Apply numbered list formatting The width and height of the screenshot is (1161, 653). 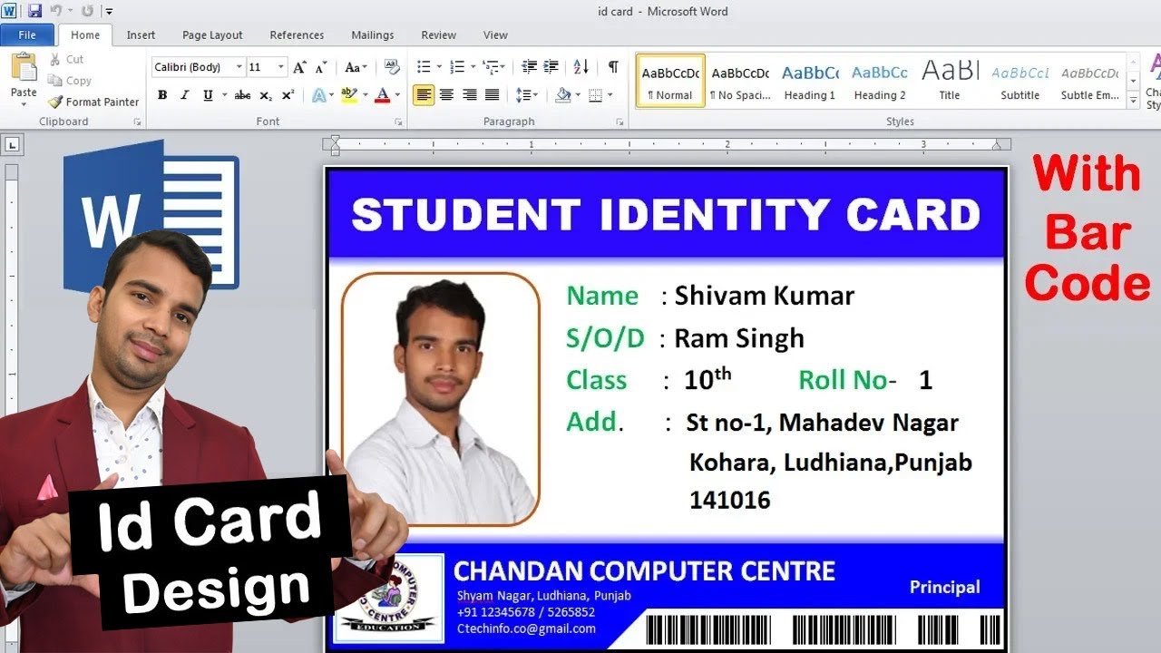(457, 67)
